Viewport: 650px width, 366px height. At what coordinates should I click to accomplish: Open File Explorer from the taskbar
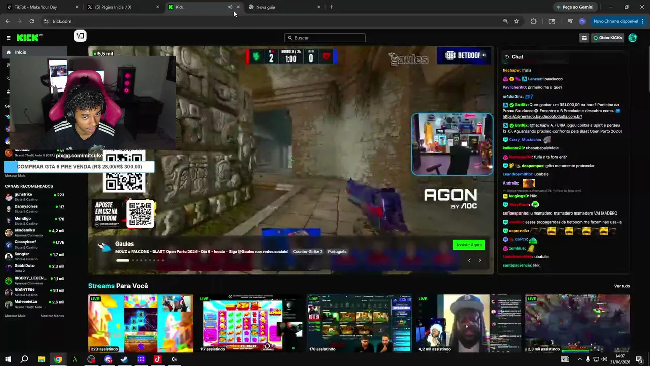[42, 359]
